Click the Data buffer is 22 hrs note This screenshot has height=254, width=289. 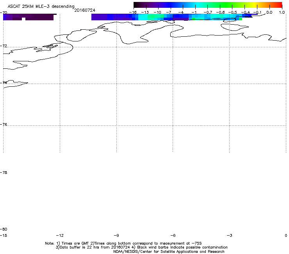pyautogui.click(x=141, y=247)
